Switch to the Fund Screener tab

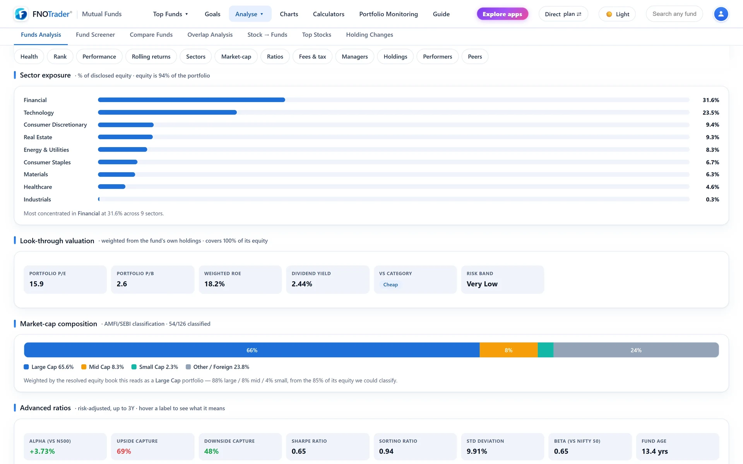[x=95, y=35]
